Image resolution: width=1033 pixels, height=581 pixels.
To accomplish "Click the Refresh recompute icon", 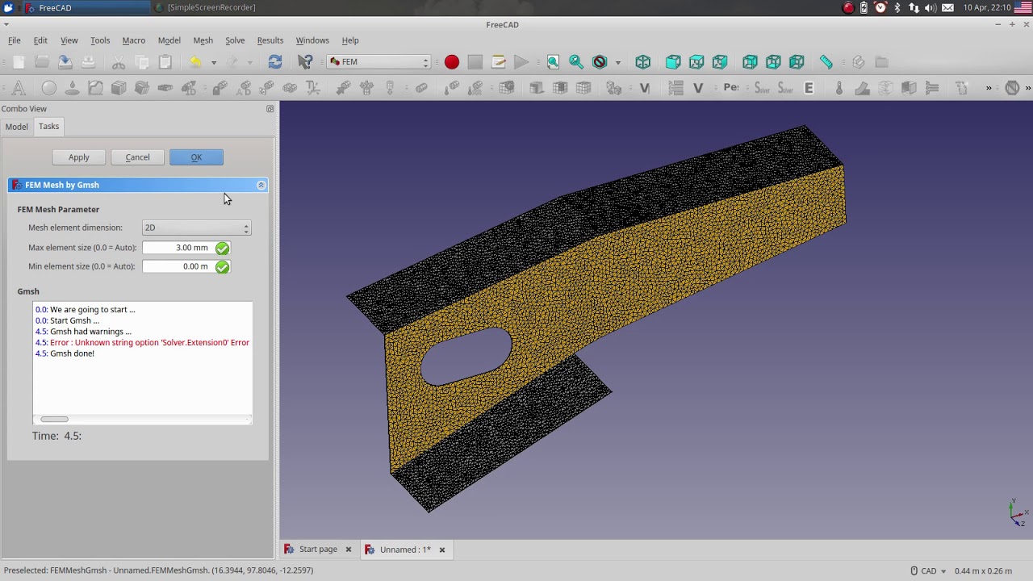I will 275,62.
